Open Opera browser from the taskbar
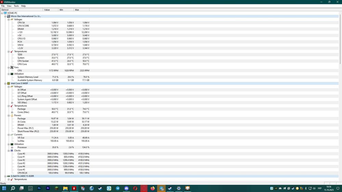Image resolution: width=342 pixels, height=192 pixels. [135, 188]
